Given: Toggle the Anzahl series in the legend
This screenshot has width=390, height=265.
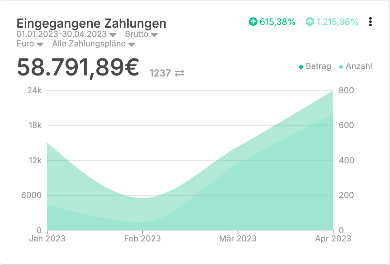Looking at the screenshot, I should click(359, 66).
